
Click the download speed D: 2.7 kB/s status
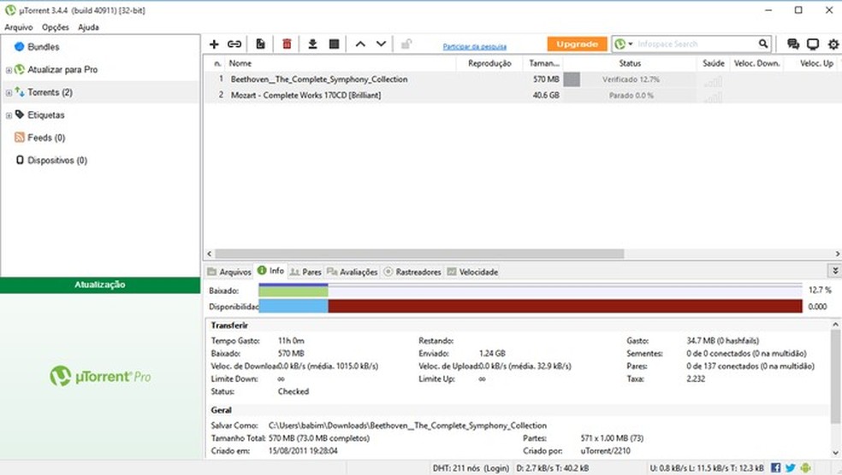point(553,468)
